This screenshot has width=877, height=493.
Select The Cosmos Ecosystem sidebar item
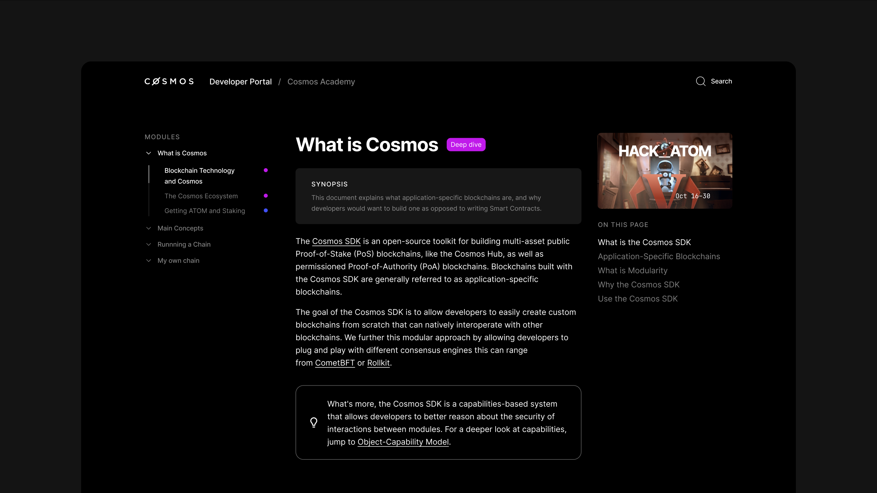click(x=201, y=196)
